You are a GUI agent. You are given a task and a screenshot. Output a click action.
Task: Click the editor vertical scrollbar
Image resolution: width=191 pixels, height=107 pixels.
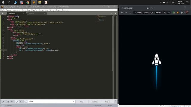[112, 43]
